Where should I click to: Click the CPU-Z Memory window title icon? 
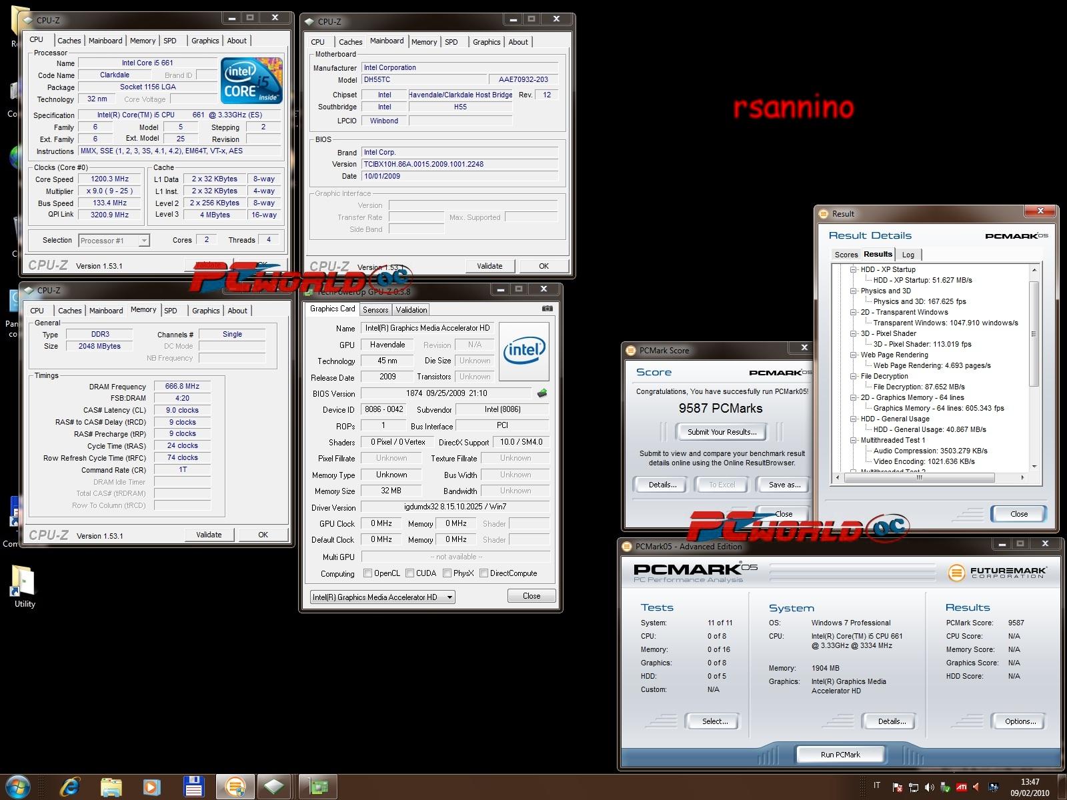29,290
